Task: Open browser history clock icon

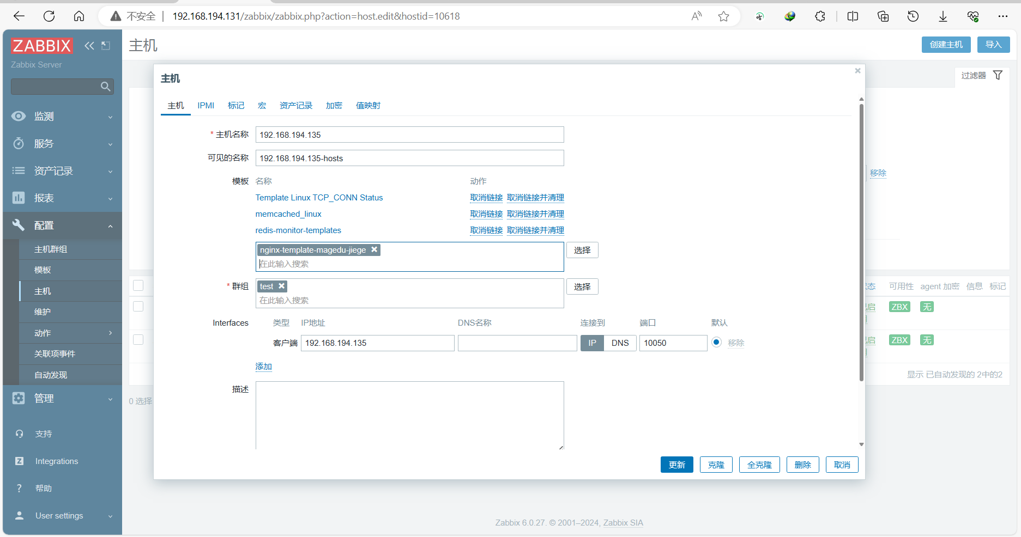Action: tap(913, 16)
